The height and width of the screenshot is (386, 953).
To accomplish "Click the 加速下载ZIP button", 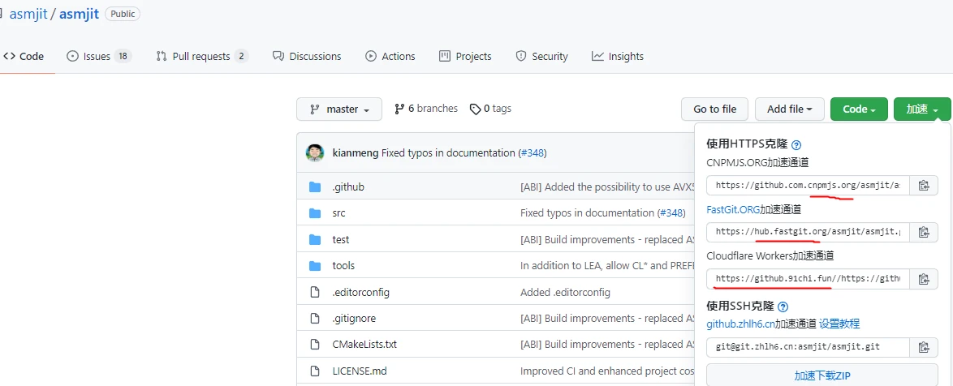I will pyautogui.click(x=821, y=375).
